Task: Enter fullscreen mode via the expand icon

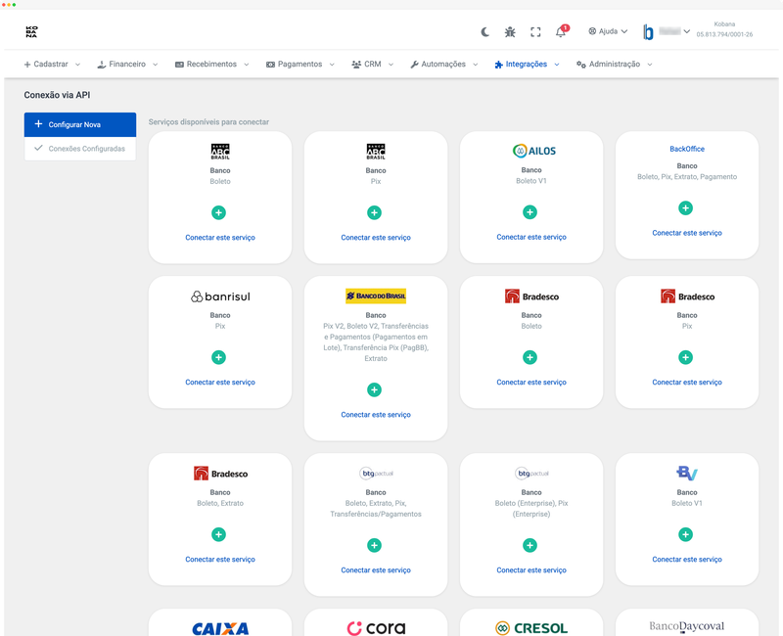Action: (534, 31)
